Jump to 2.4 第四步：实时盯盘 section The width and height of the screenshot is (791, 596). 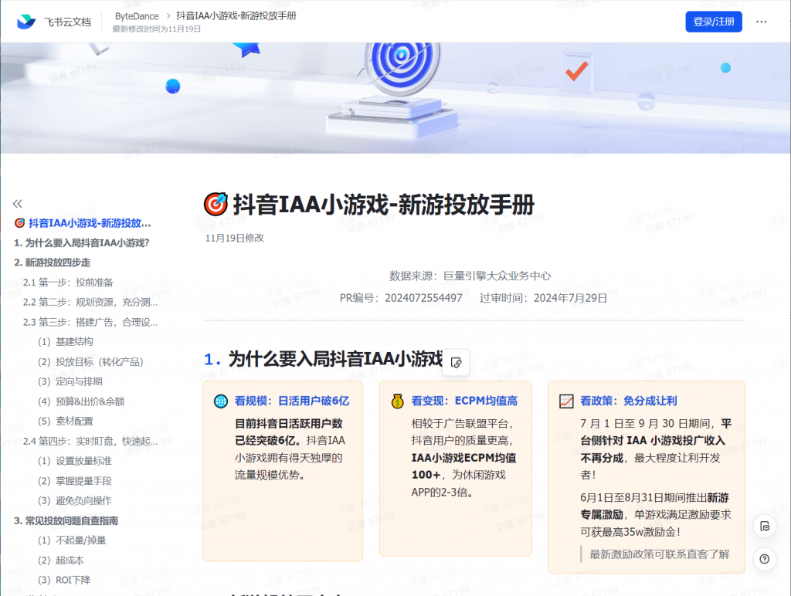(90, 441)
